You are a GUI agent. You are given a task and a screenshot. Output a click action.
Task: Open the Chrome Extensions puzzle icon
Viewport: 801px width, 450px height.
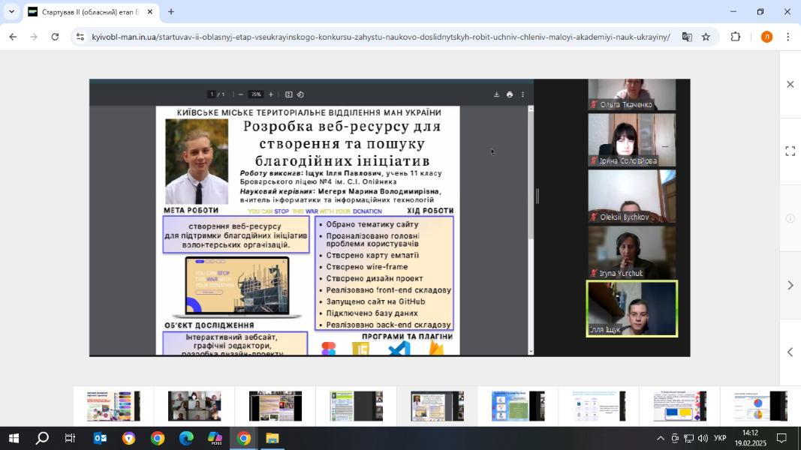736,37
